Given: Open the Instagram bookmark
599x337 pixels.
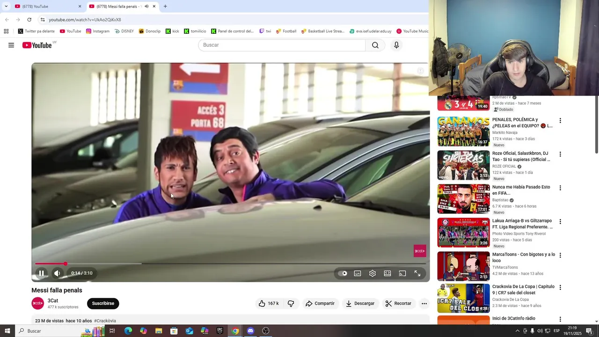Looking at the screenshot, I should [x=98, y=31].
